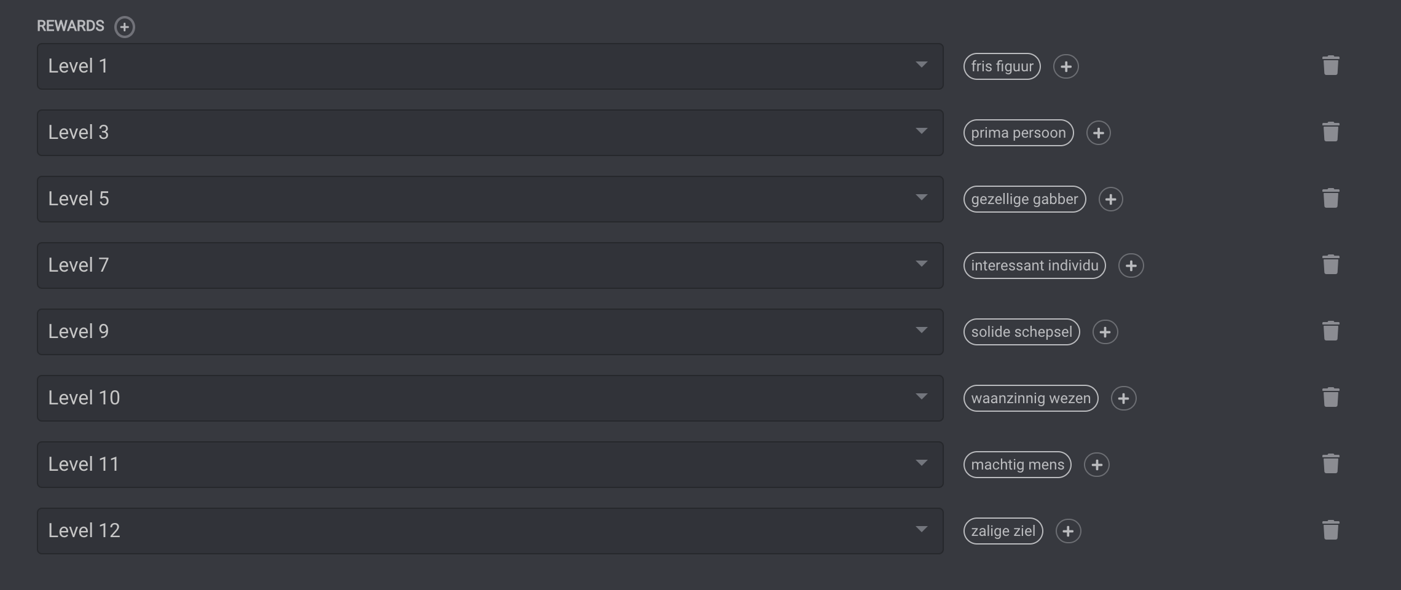Click the 'zalige ziel' role tag
Screen dimensions: 1401x590
[x=1003, y=531]
